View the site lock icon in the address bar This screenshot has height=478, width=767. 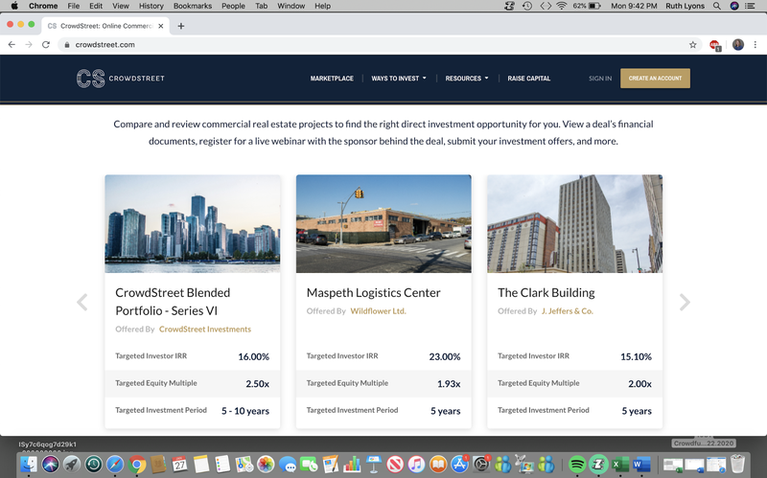coord(67,44)
